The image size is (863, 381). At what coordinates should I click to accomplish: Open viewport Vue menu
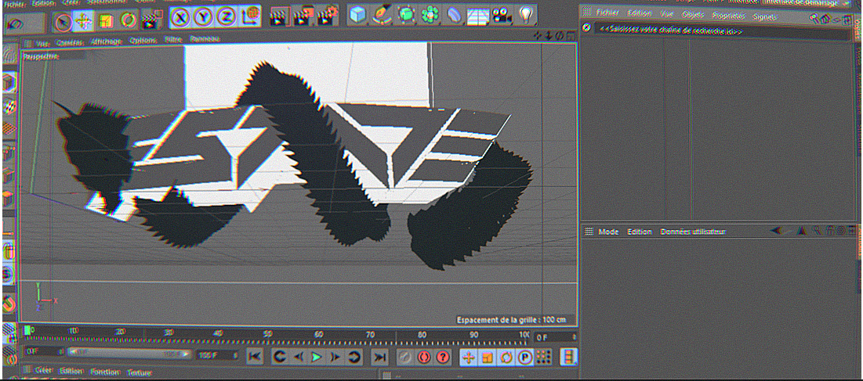(42, 43)
